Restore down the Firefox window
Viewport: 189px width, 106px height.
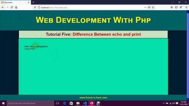click(179, 2)
